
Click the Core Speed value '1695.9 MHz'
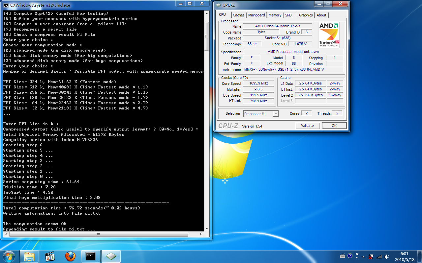pyautogui.click(x=258, y=84)
